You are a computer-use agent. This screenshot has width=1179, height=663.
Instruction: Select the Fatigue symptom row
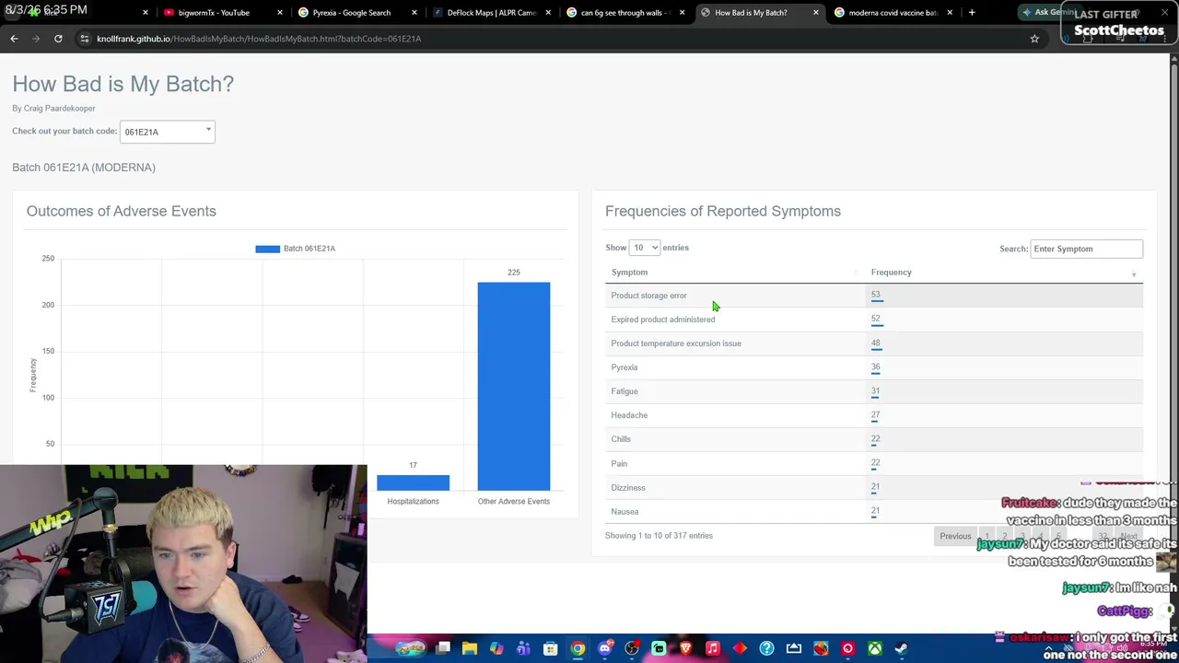pos(873,391)
